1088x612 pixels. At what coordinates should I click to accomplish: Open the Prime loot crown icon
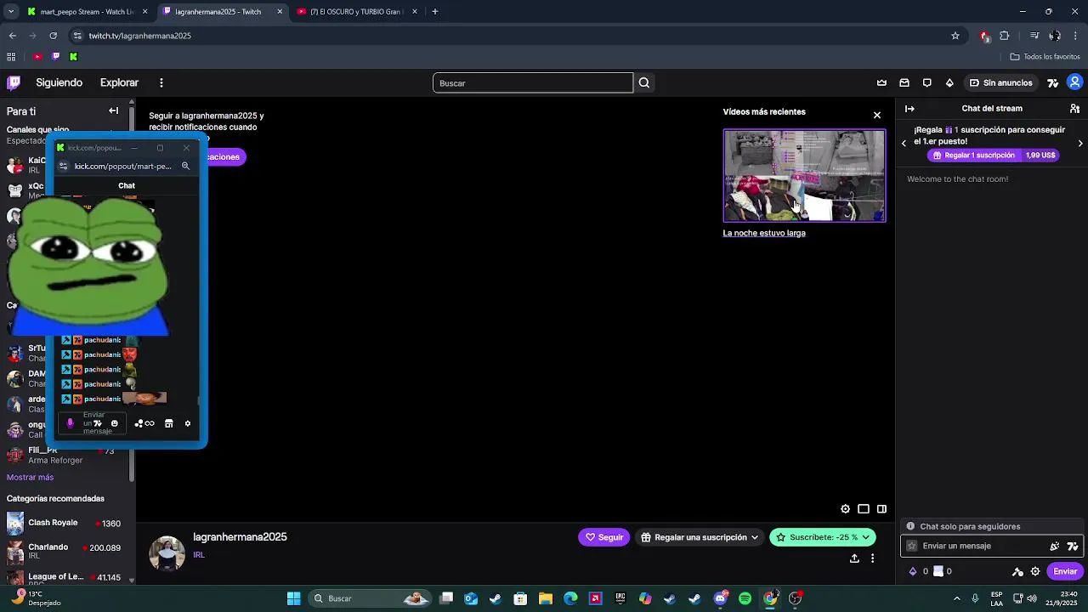pos(881,82)
